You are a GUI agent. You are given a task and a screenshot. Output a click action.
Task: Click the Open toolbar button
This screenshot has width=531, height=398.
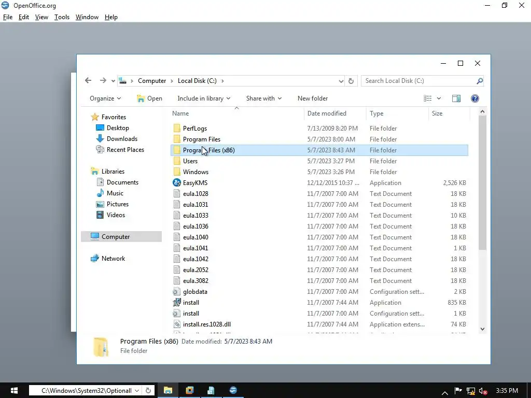[149, 98]
